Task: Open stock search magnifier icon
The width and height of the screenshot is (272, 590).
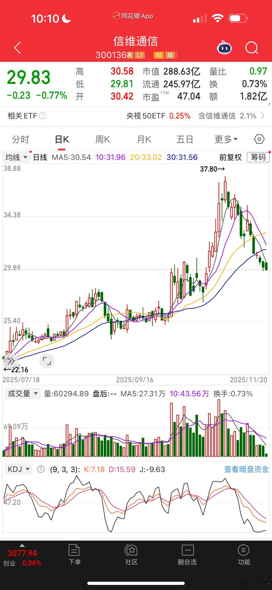Action: pos(252,48)
